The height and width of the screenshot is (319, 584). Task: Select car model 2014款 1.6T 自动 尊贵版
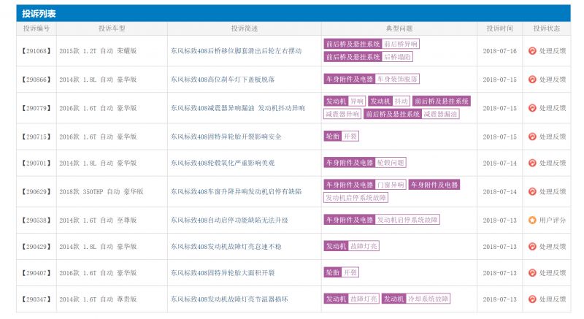(x=98, y=299)
